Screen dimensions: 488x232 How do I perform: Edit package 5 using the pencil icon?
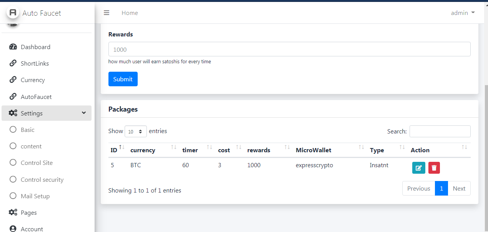click(418, 168)
